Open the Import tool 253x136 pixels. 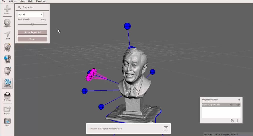point(7,10)
